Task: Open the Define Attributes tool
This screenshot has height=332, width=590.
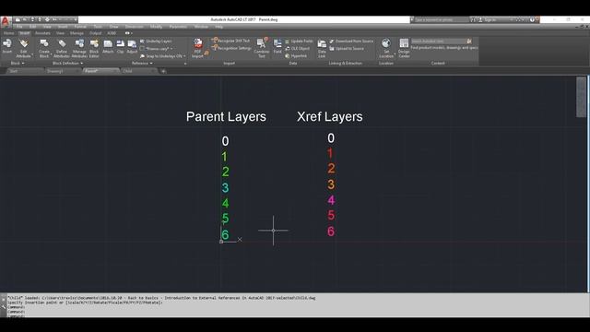Action: pos(62,48)
